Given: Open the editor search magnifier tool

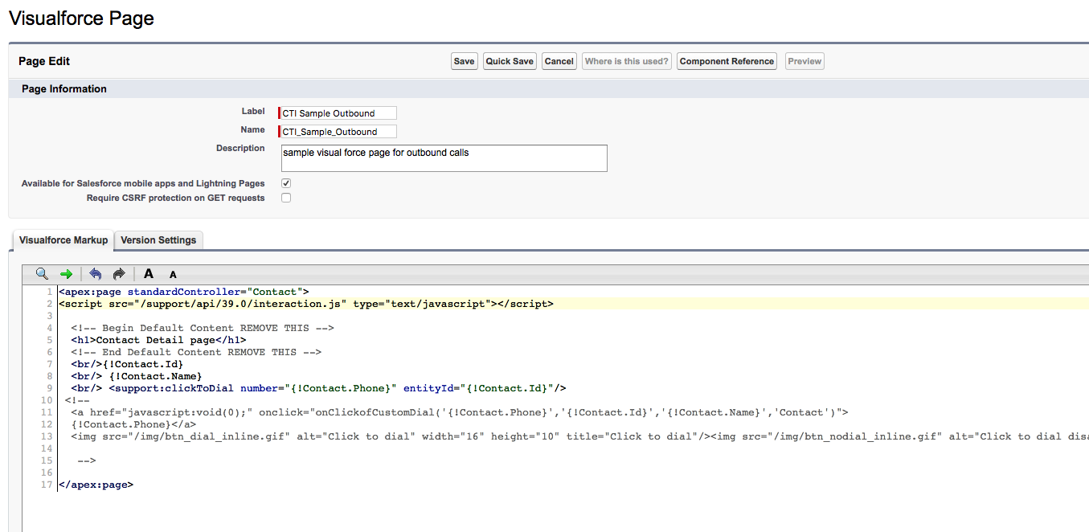Looking at the screenshot, I should [x=42, y=274].
